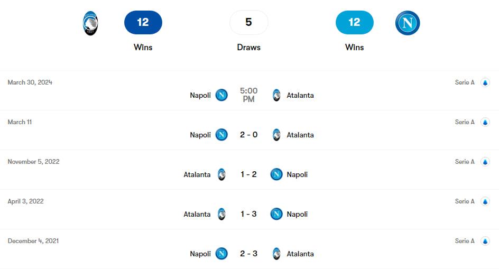Click Atalanta logo in December 4, 2021 match
The image size is (499, 269).
[x=276, y=254]
